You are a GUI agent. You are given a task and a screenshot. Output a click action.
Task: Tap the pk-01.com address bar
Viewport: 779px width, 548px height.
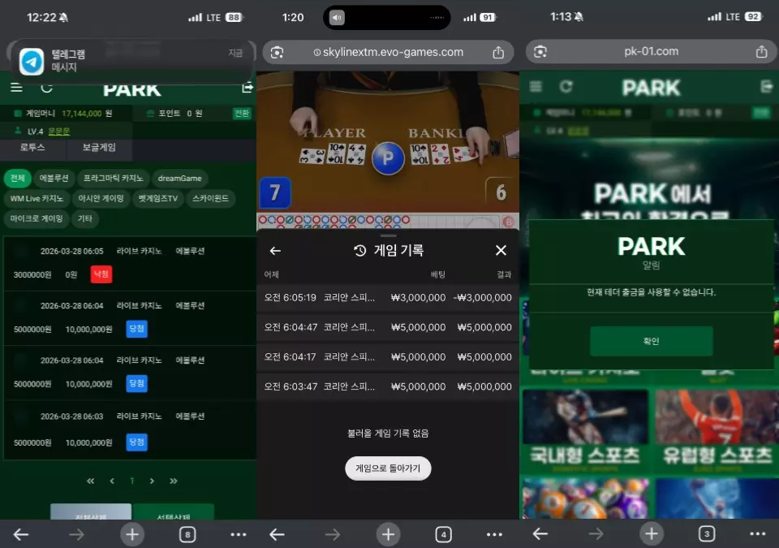(651, 52)
